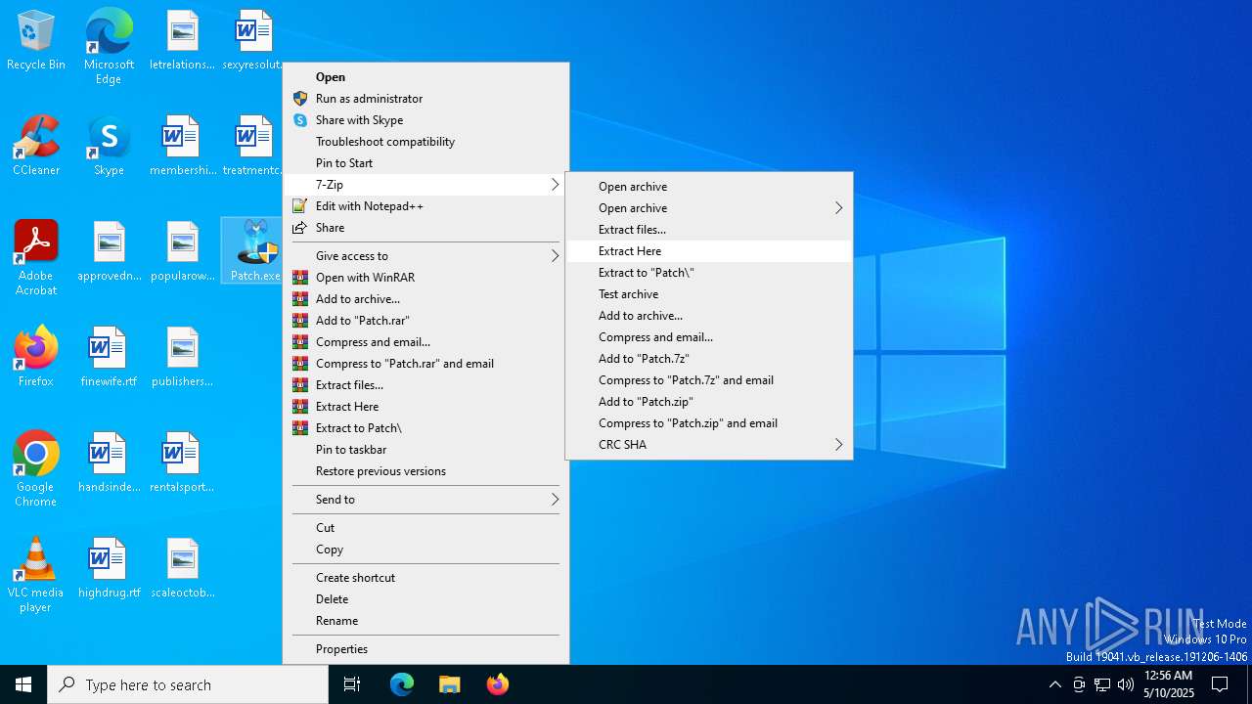Expand the CRC SHA submenu
This screenshot has width=1252, height=704.
tap(709, 445)
